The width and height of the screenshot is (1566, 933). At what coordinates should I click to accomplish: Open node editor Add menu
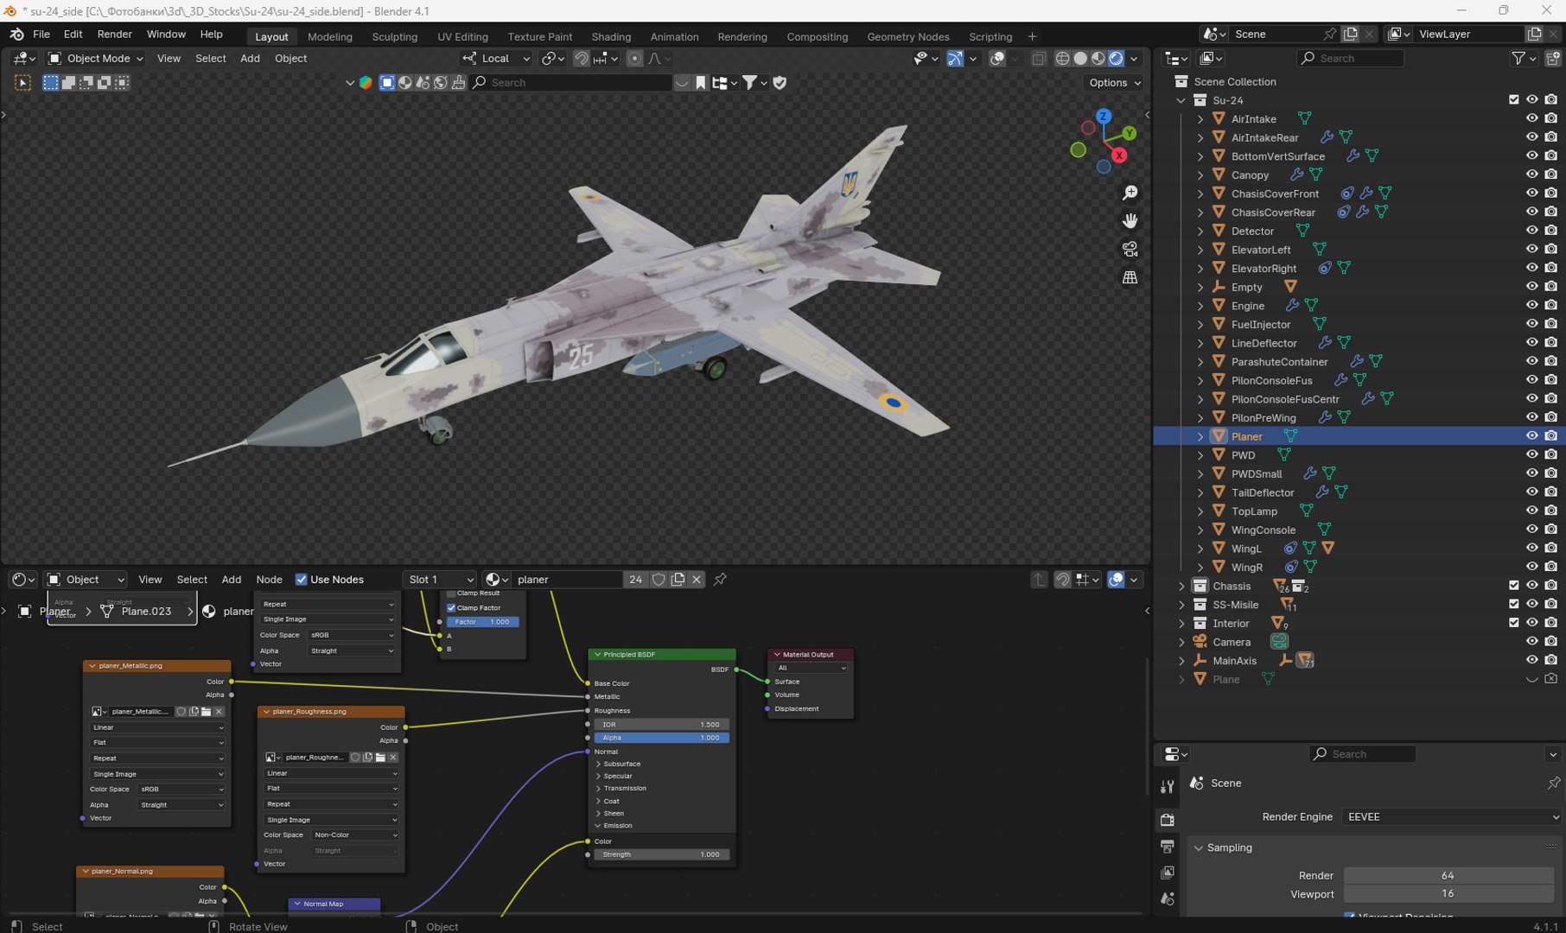231,580
